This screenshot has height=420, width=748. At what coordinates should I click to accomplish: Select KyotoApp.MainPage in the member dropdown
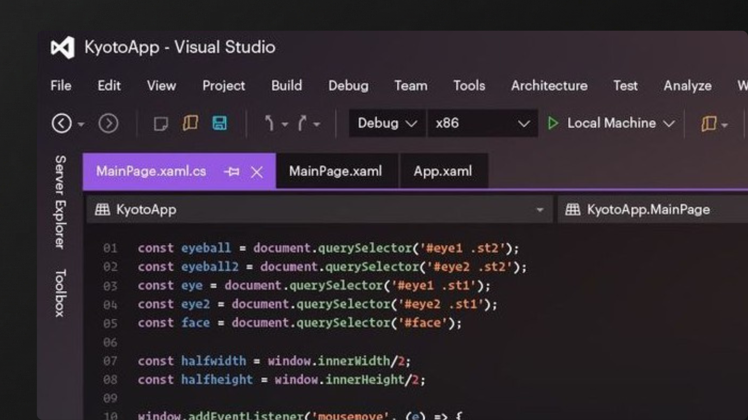648,210
